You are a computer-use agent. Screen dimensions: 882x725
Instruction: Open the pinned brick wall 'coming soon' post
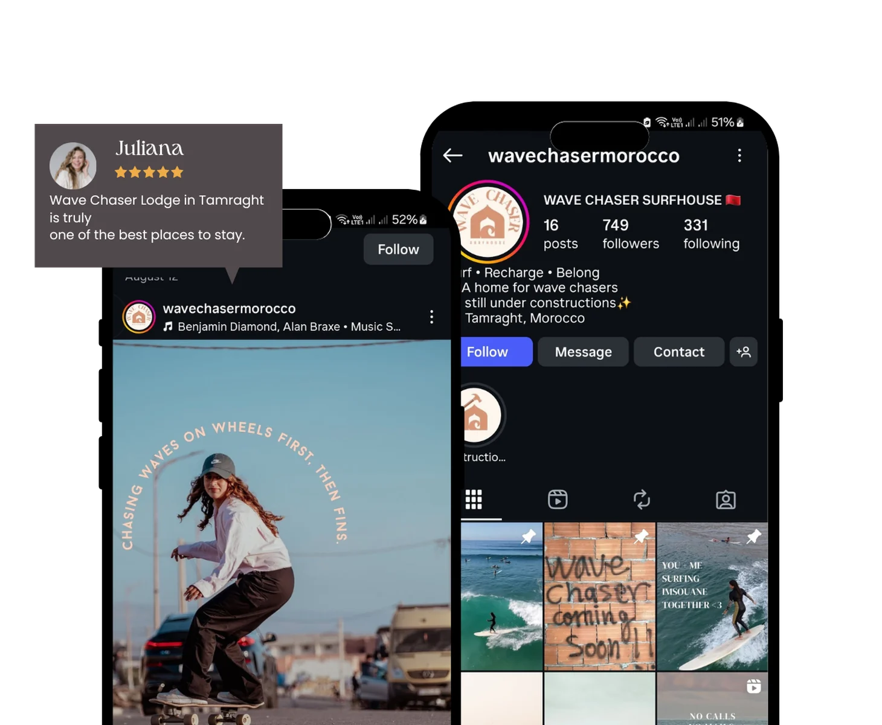(x=599, y=596)
